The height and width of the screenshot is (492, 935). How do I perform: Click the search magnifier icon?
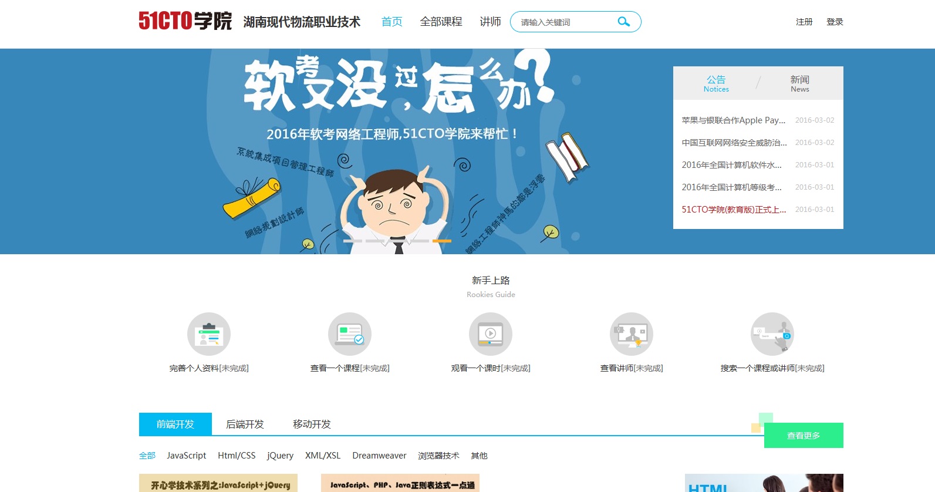pyautogui.click(x=623, y=22)
